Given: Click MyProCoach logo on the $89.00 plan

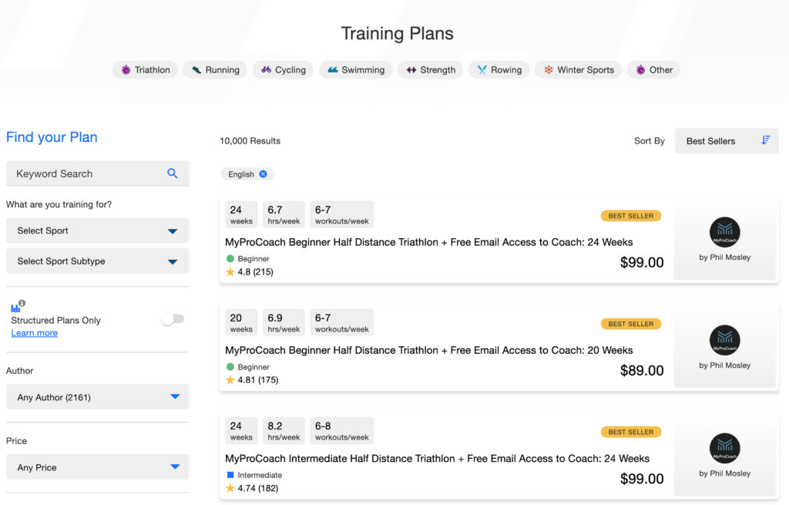Looking at the screenshot, I should (724, 340).
